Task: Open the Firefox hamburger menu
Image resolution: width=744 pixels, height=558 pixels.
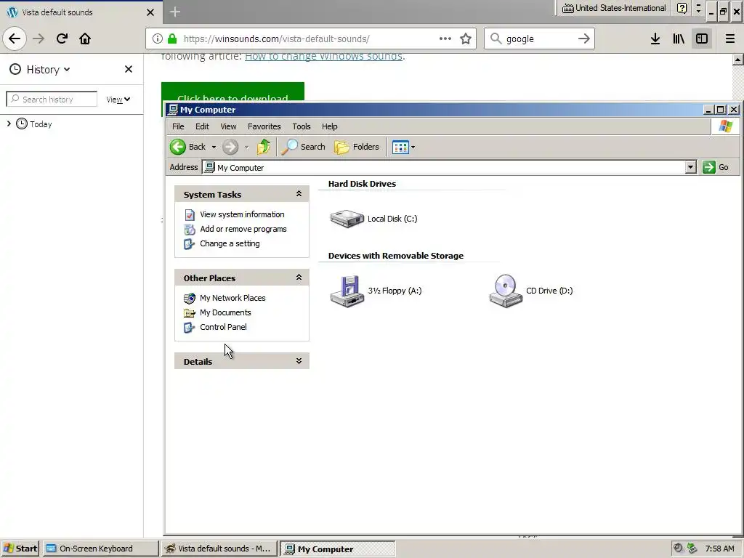Action: coord(730,39)
